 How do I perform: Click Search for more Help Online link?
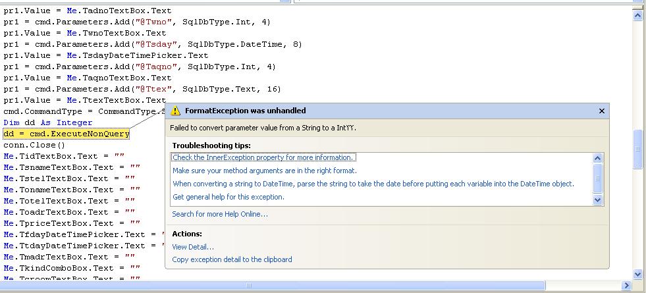point(220,214)
